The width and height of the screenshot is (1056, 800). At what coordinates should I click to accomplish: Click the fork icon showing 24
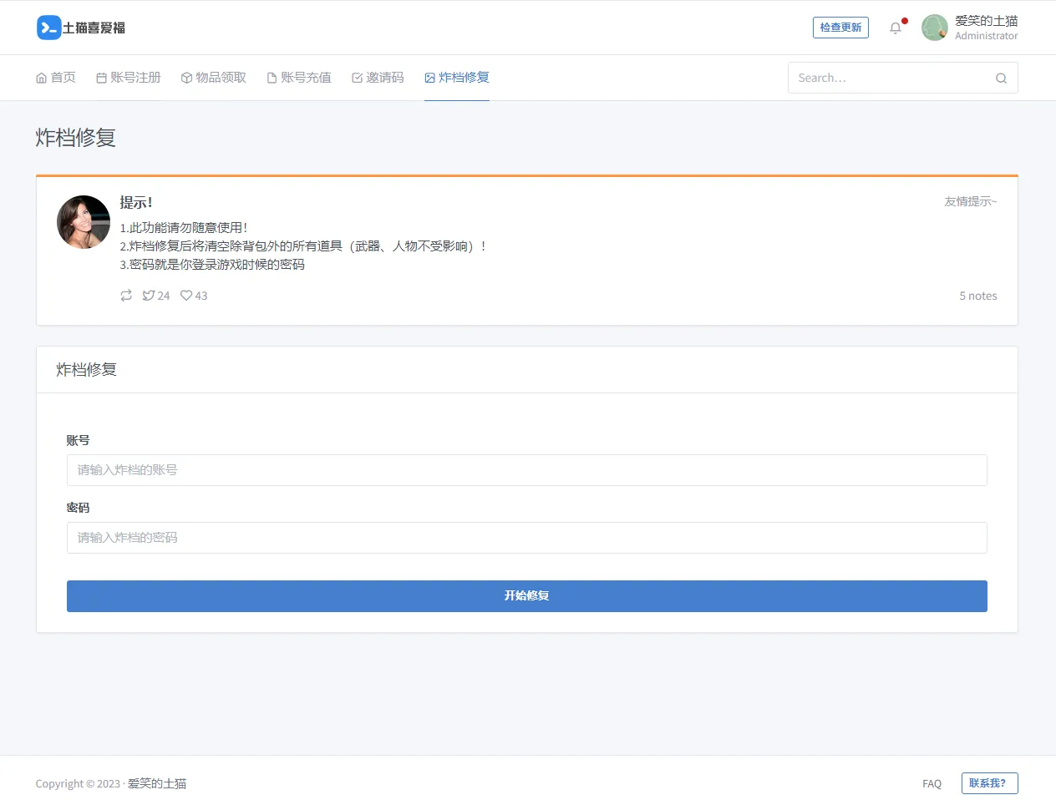[149, 296]
